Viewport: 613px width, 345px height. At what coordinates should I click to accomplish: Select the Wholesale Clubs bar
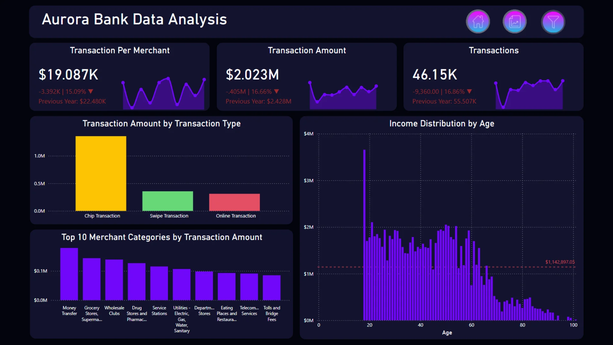click(x=114, y=280)
